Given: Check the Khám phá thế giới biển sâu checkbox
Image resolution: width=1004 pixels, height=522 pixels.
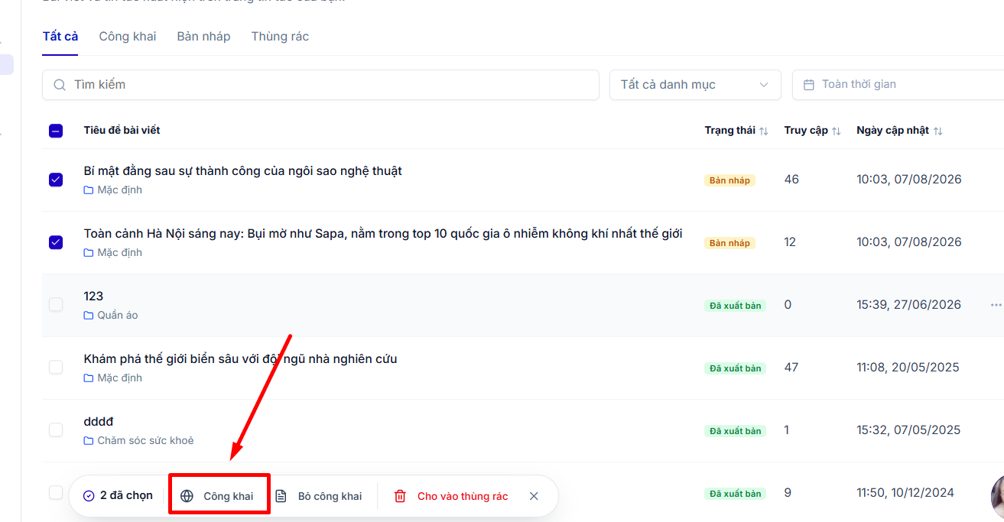Looking at the screenshot, I should coord(56,368).
